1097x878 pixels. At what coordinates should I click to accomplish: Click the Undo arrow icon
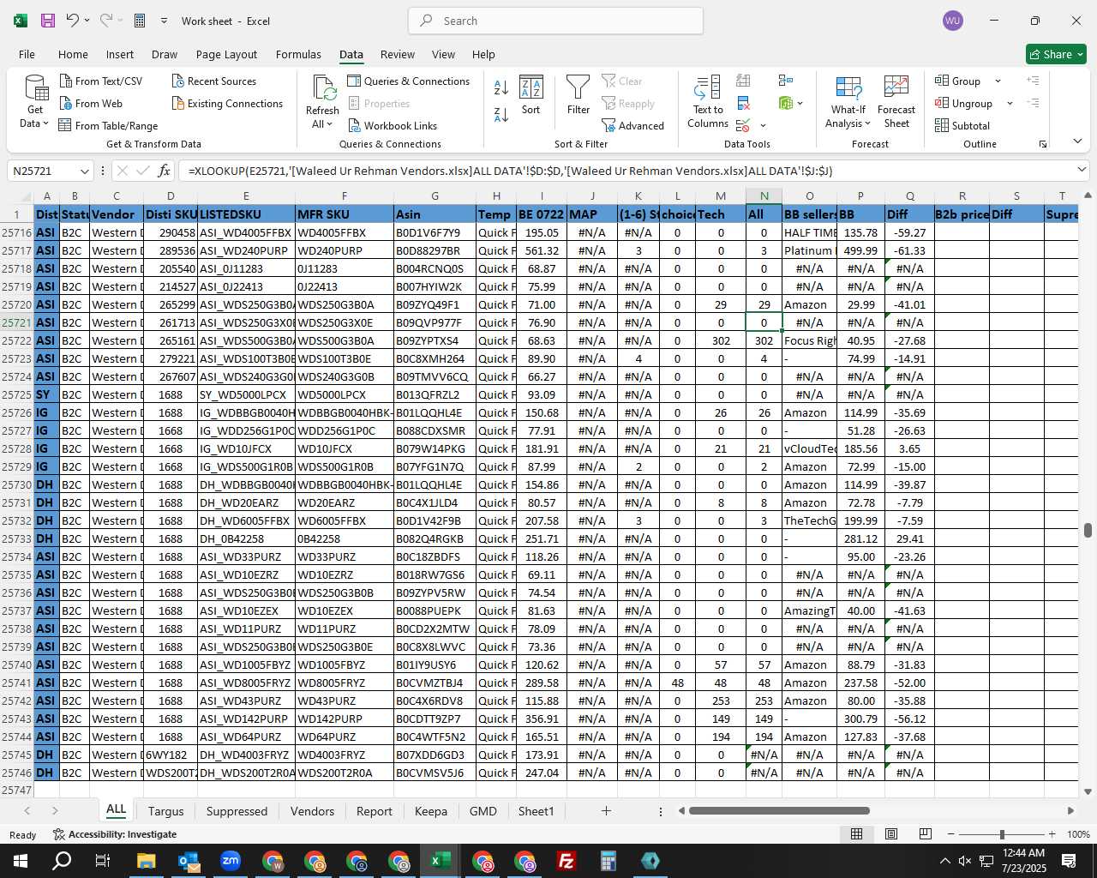pyautogui.click(x=73, y=21)
